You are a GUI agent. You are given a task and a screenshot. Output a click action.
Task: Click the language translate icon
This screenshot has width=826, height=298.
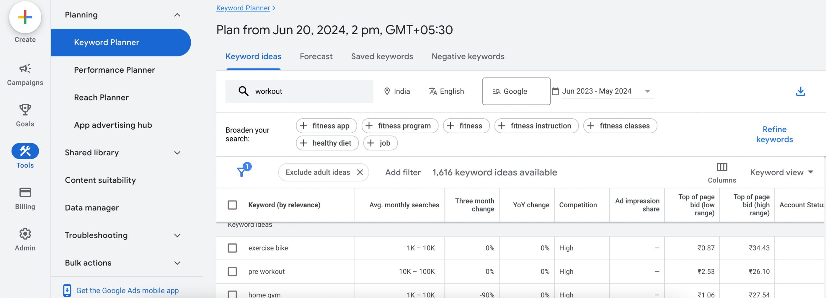[x=433, y=91]
